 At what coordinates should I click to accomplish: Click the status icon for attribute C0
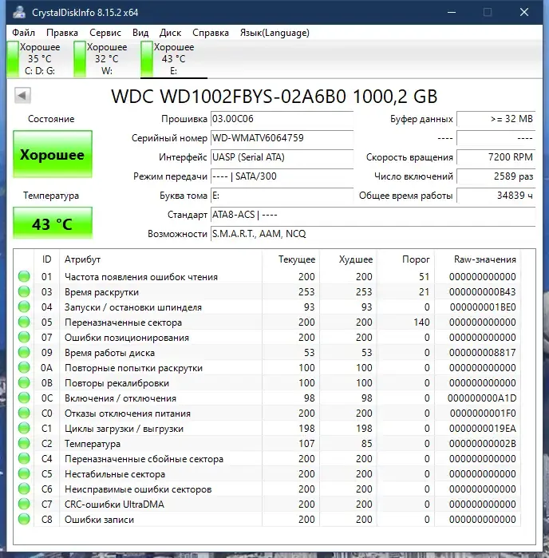pyautogui.click(x=24, y=414)
